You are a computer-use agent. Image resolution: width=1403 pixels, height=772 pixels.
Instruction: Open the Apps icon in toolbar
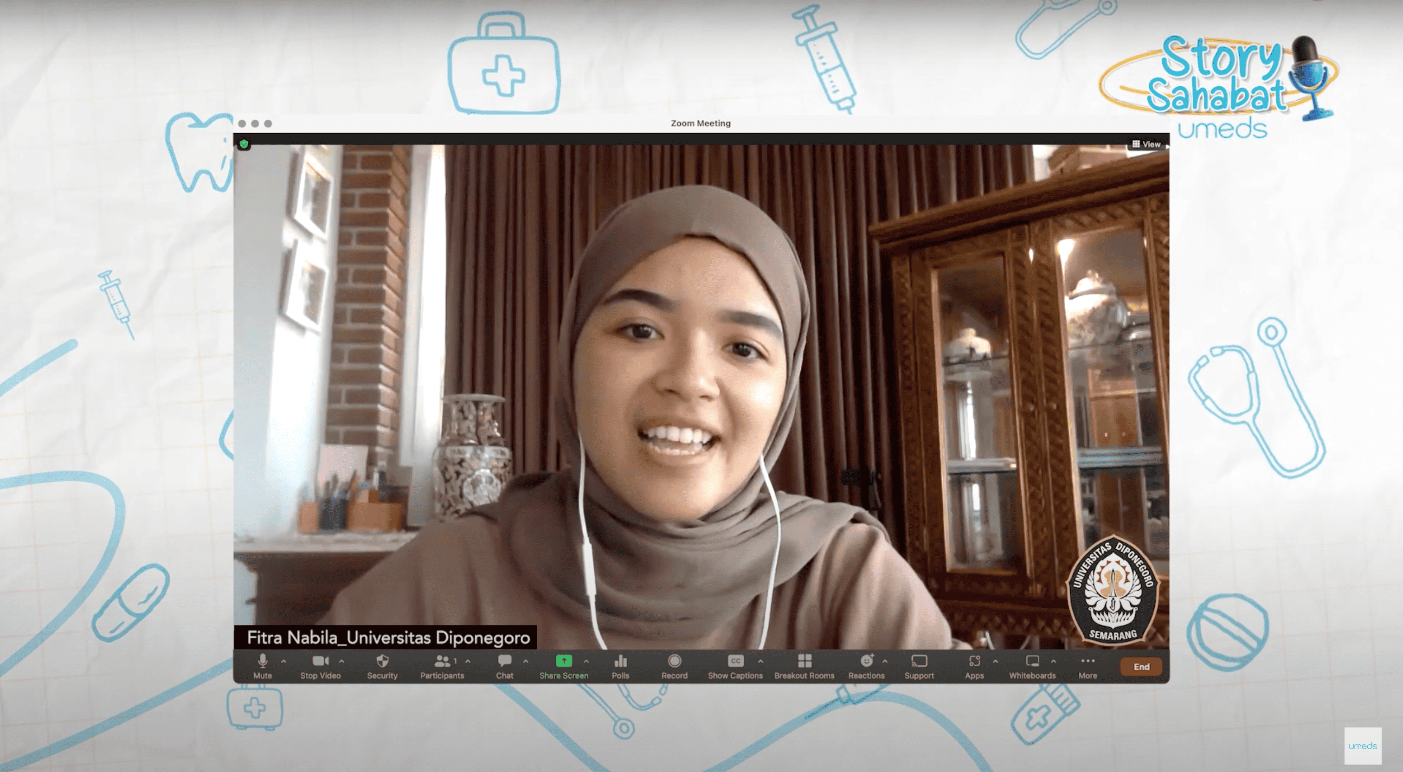click(974, 662)
